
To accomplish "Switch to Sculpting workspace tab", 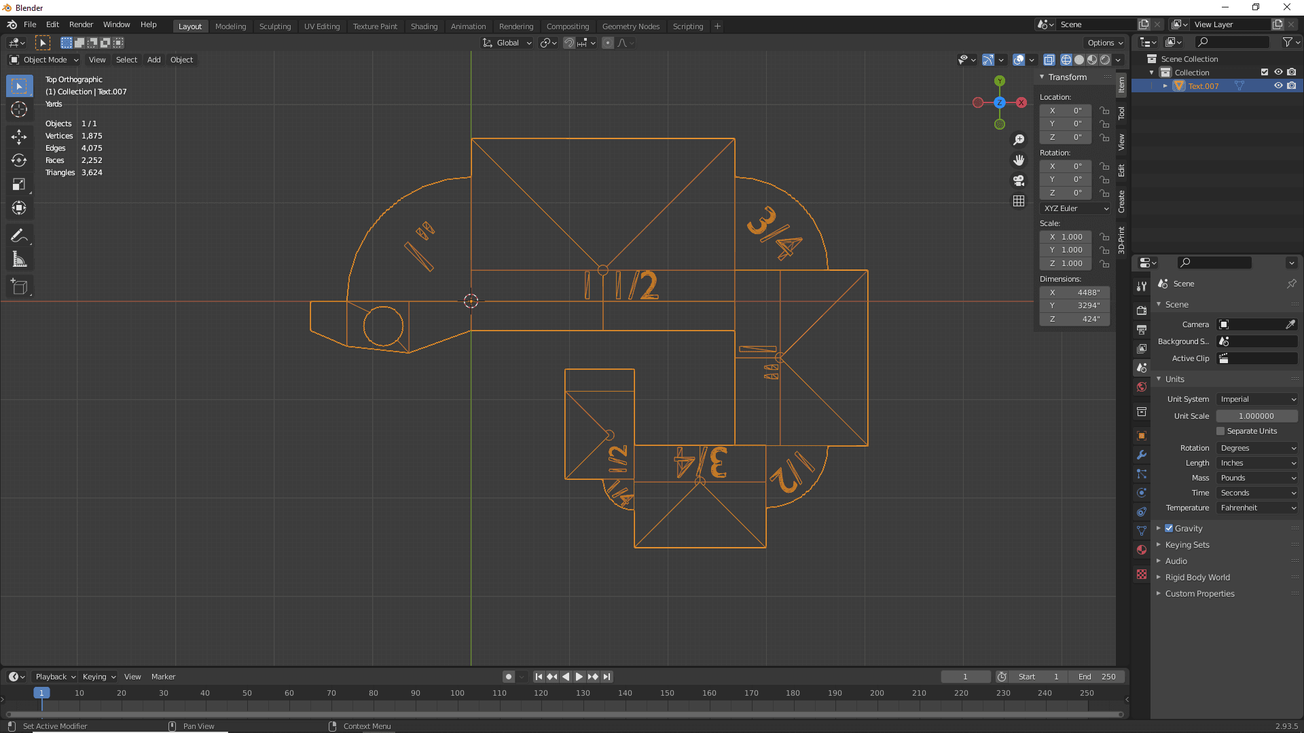I will [275, 26].
